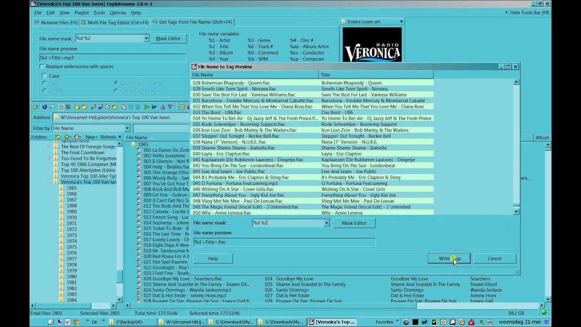Click the Write Tags button
Image resolution: width=581 pixels, height=327 pixels.
click(x=449, y=258)
